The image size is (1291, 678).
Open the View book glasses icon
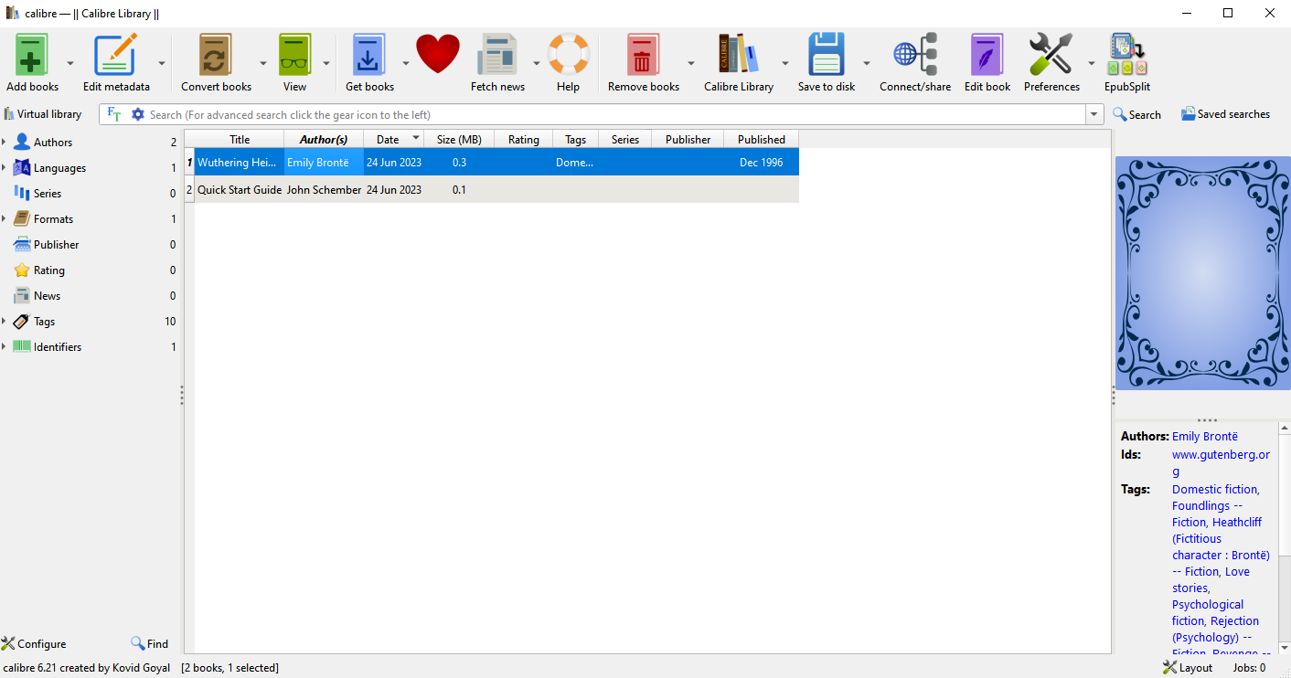point(294,55)
